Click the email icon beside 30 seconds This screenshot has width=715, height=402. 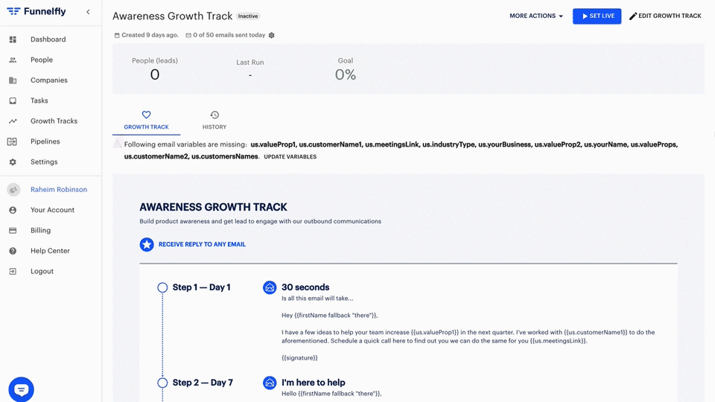tap(270, 287)
